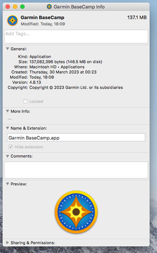The width and height of the screenshot is (157, 253).
Task: Collapse the Preview section
Action: click(7, 184)
